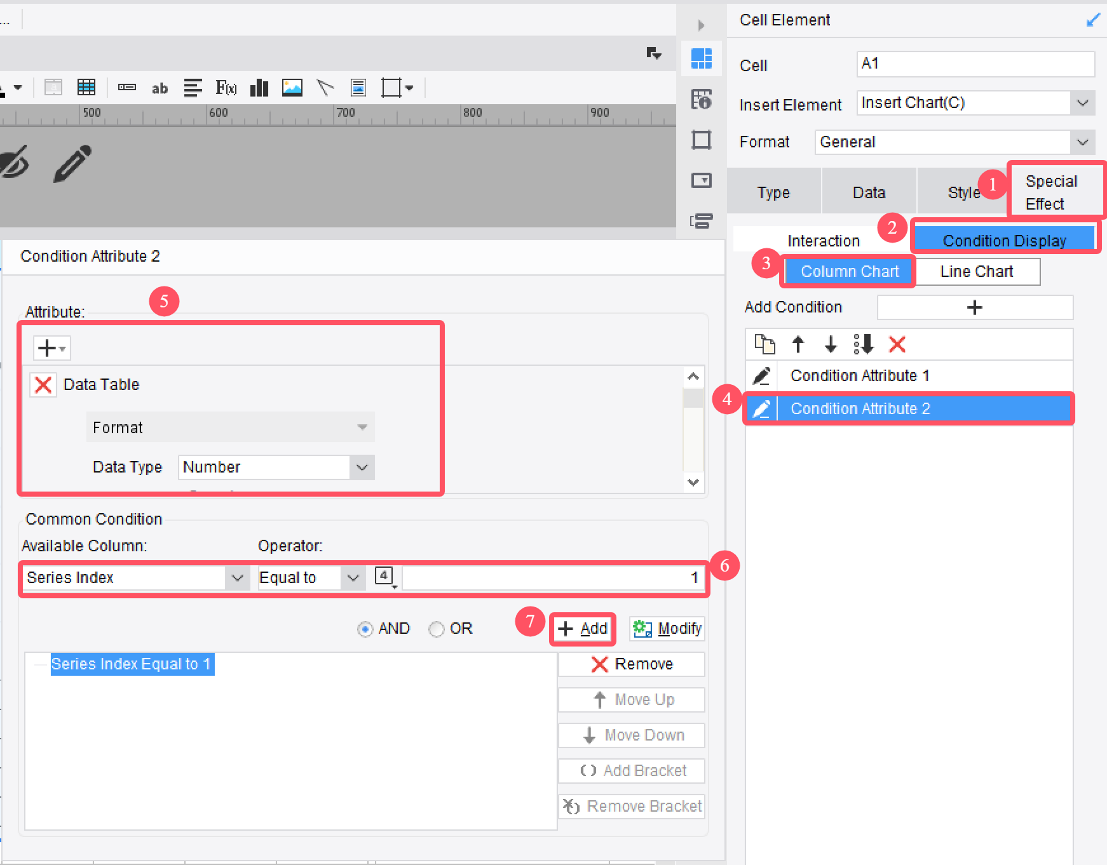
Task: Move condition up with arrow icon
Action: point(798,344)
